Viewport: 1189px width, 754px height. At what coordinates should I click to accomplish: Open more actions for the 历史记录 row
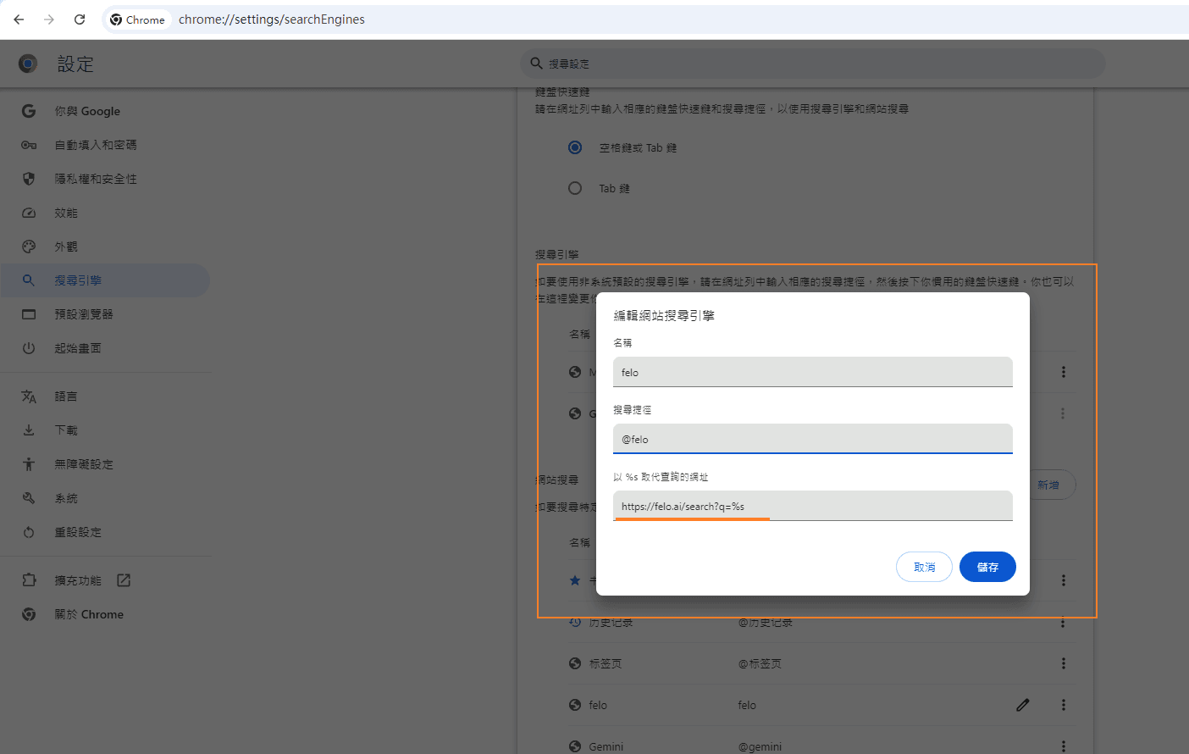point(1064,622)
